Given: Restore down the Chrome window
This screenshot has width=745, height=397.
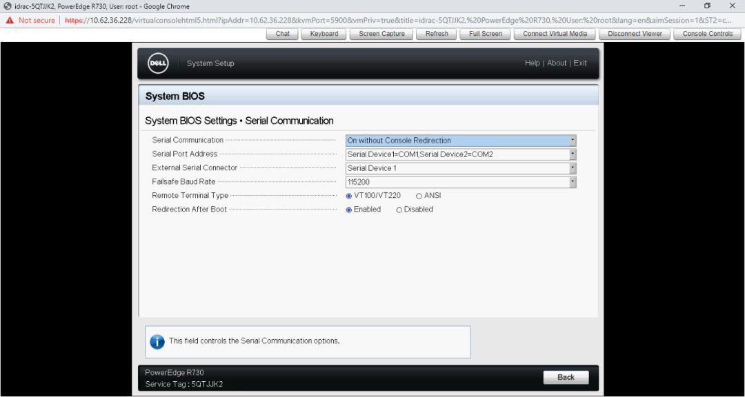Looking at the screenshot, I should point(708,6).
